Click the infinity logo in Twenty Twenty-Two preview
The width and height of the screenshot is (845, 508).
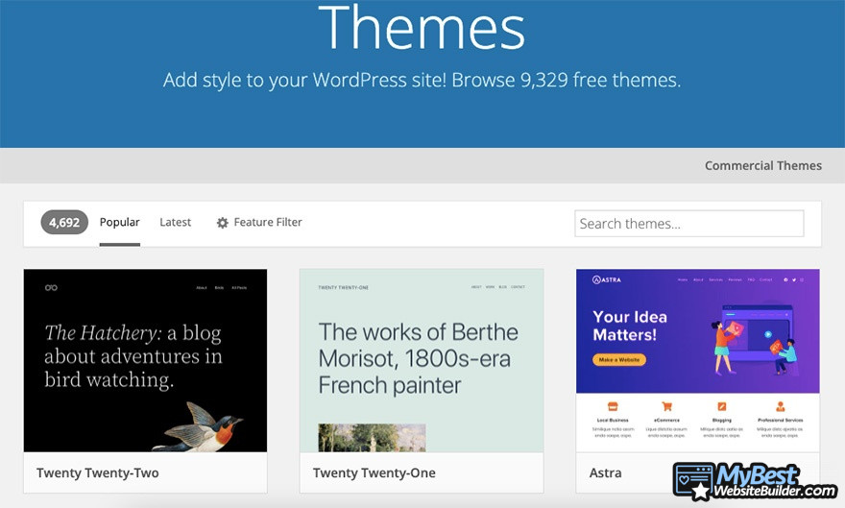point(51,288)
